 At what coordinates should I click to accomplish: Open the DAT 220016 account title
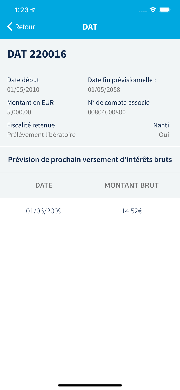pos(37,54)
